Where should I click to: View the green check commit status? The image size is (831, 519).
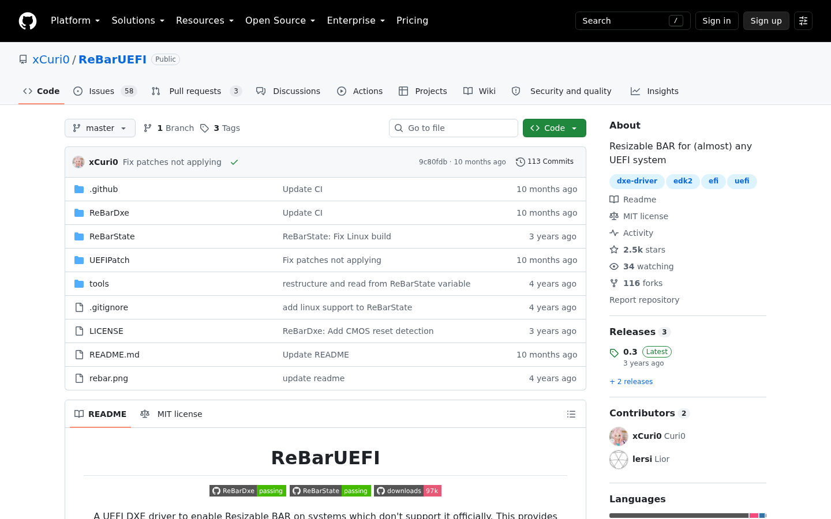[234, 162]
